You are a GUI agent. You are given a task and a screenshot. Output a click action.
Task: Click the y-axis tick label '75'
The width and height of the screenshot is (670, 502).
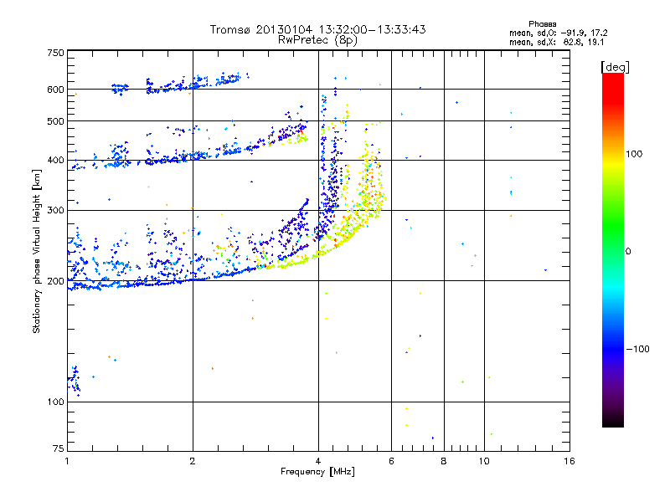tap(59, 448)
